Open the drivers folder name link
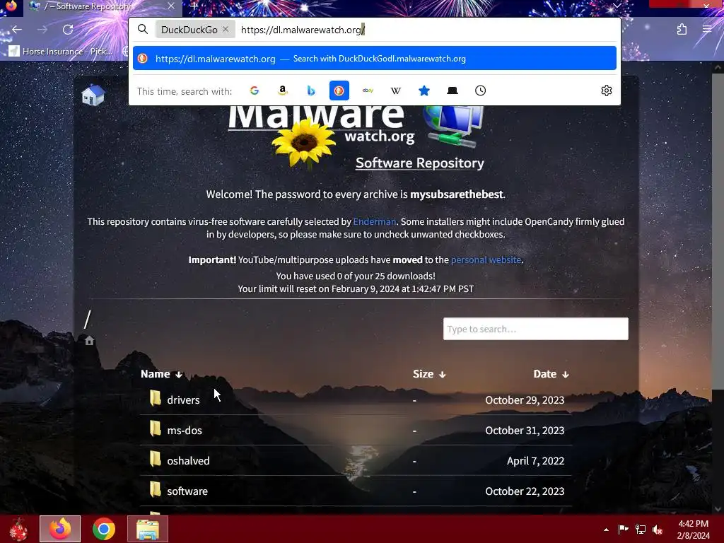This screenshot has width=724, height=543. 183,400
